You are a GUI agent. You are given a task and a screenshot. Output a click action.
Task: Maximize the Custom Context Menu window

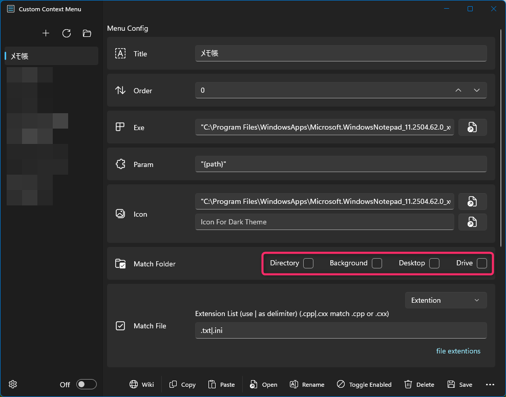[x=470, y=9]
